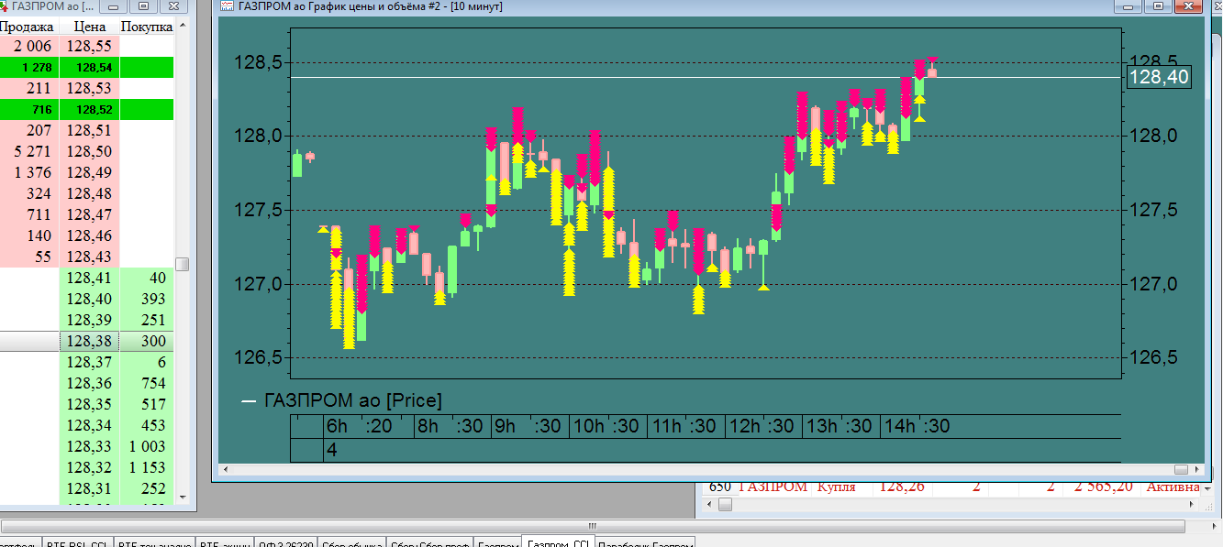Click the buy volume 1 153

click(147, 467)
